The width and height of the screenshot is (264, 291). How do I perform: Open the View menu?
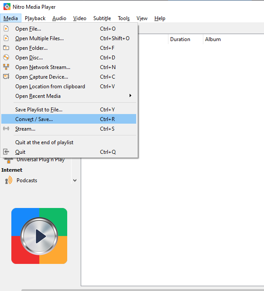[x=142, y=18]
